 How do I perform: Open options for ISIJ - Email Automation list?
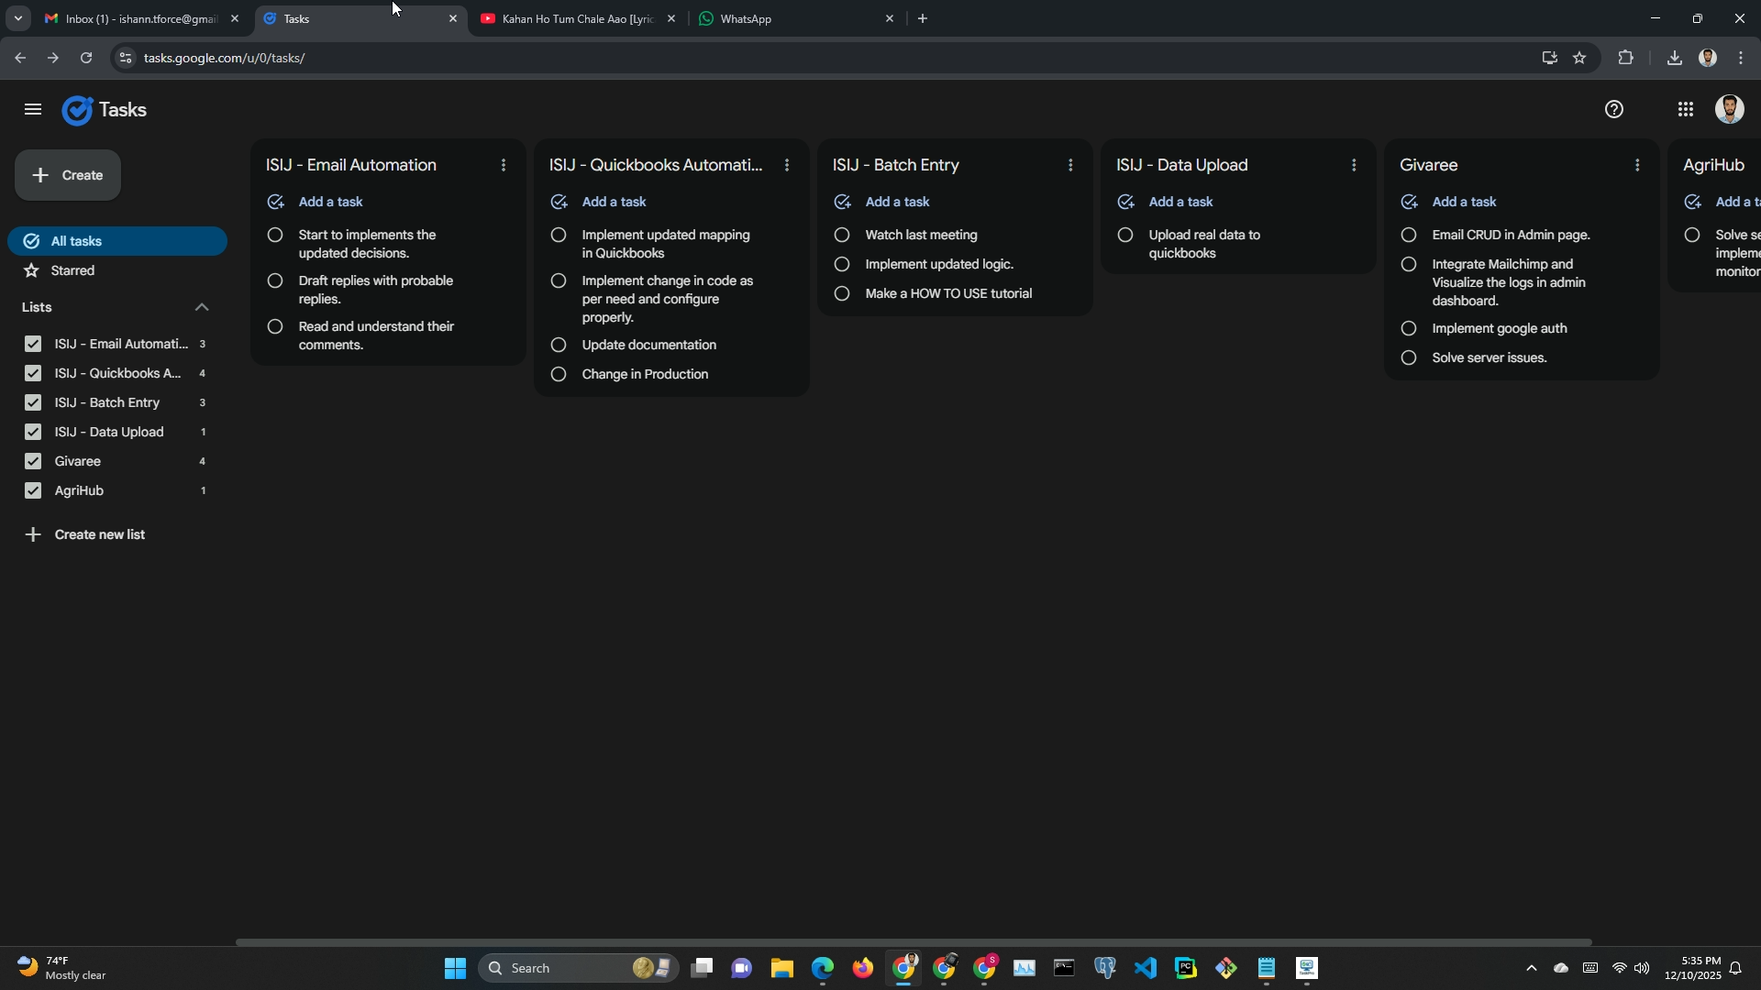pyautogui.click(x=503, y=165)
